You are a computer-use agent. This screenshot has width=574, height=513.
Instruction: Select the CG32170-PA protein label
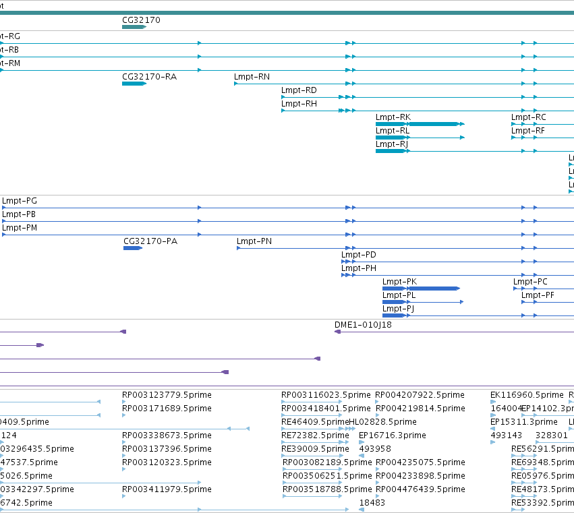click(150, 241)
